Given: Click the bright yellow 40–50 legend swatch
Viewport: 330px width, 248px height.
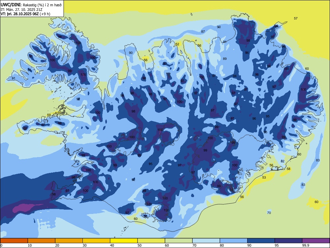Looking at the screenshot, I should (124, 241).
